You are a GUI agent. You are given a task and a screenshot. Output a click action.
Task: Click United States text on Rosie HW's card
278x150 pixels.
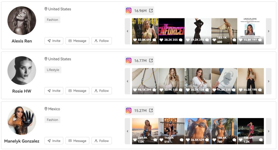click(x=59, y=59)
